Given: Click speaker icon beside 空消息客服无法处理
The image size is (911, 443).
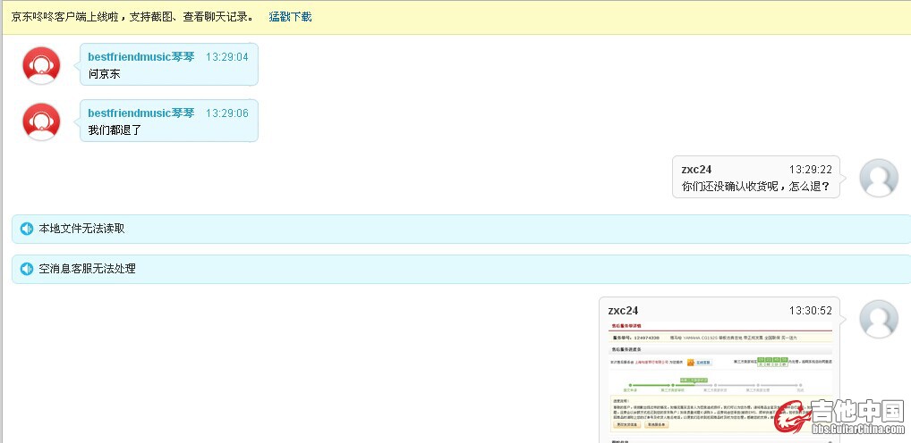Looking at the screenshot, I should coord(27,268).
